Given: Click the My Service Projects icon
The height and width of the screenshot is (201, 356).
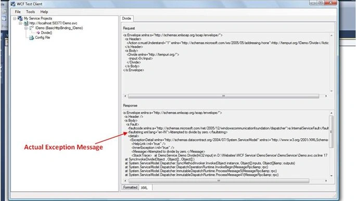Looking at the screenshot, I should click(20, 18).
